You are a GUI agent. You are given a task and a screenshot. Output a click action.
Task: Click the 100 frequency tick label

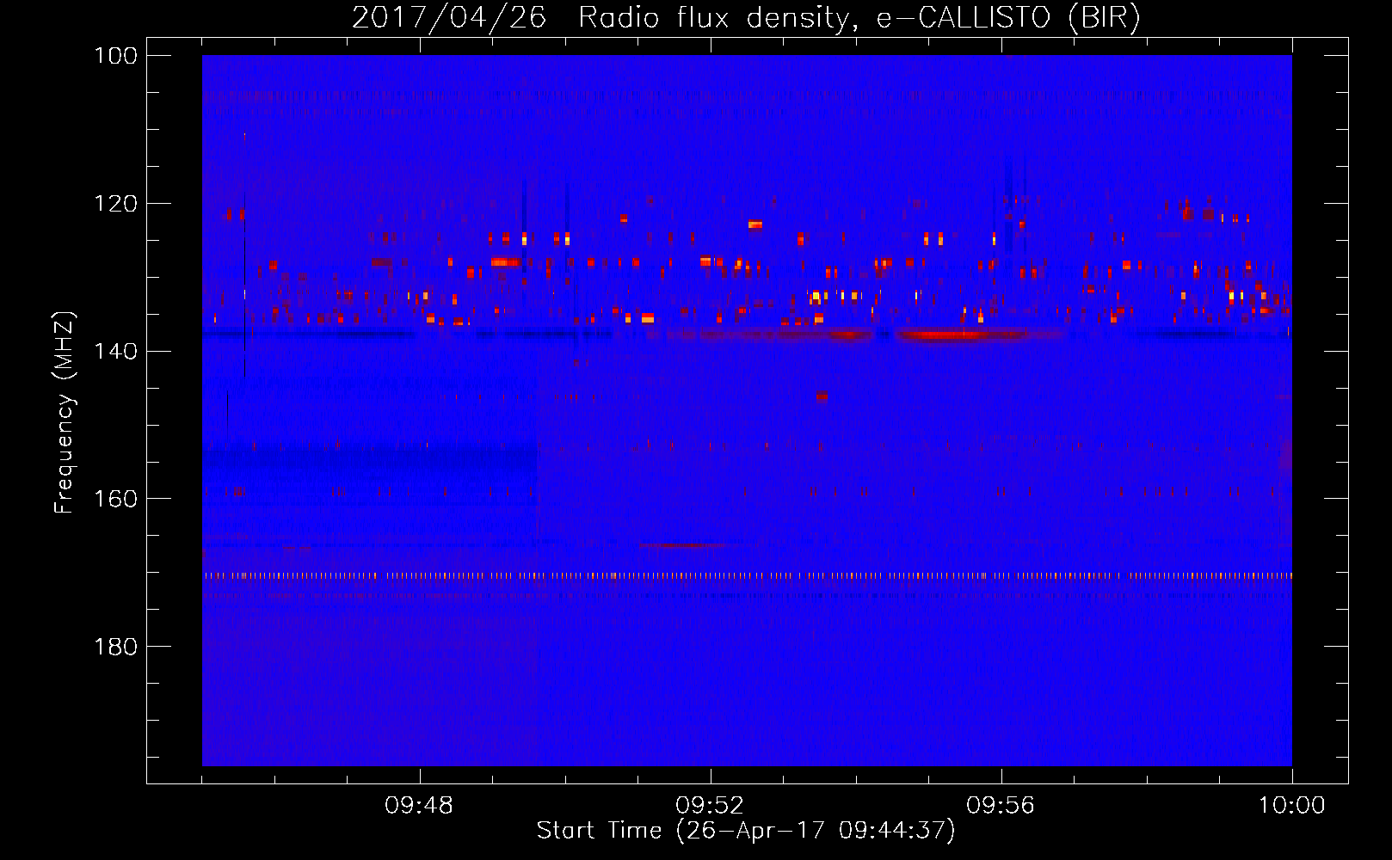click(116, 56)
